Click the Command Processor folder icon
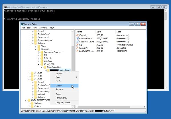The height and width of the screenshot is (119, 171). [x=42, y=52]
